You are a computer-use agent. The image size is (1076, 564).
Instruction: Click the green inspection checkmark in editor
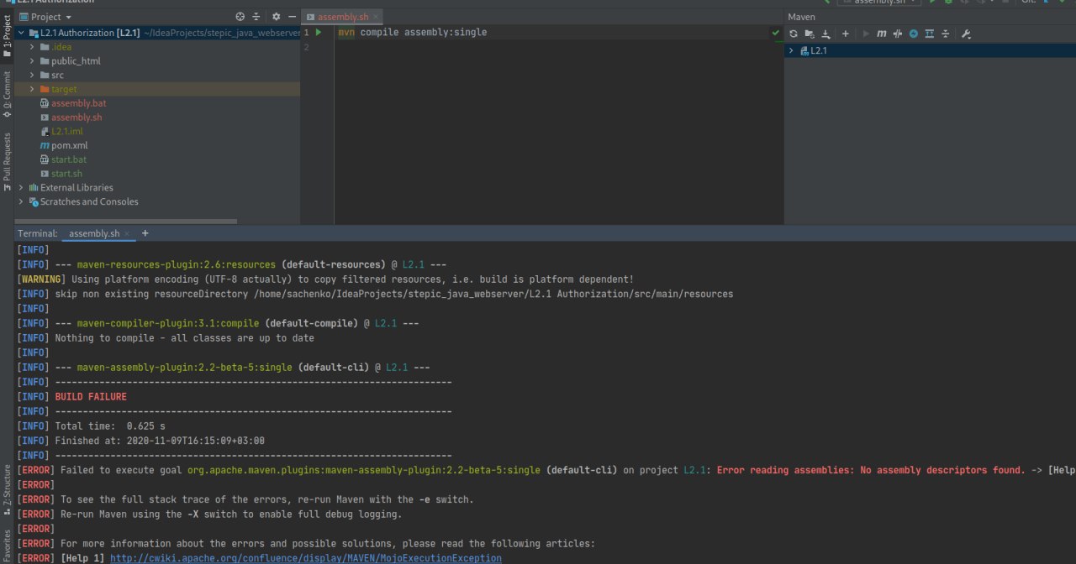click(x=775, y=33)
